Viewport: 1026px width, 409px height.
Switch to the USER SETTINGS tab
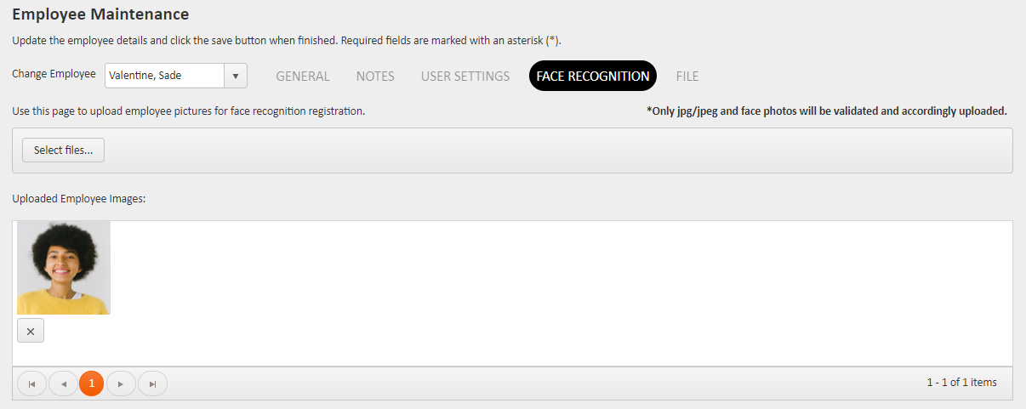[x=465, y=76]
